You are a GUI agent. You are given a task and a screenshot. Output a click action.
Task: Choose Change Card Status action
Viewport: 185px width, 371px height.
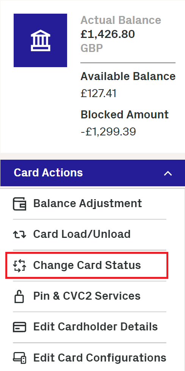87,265
